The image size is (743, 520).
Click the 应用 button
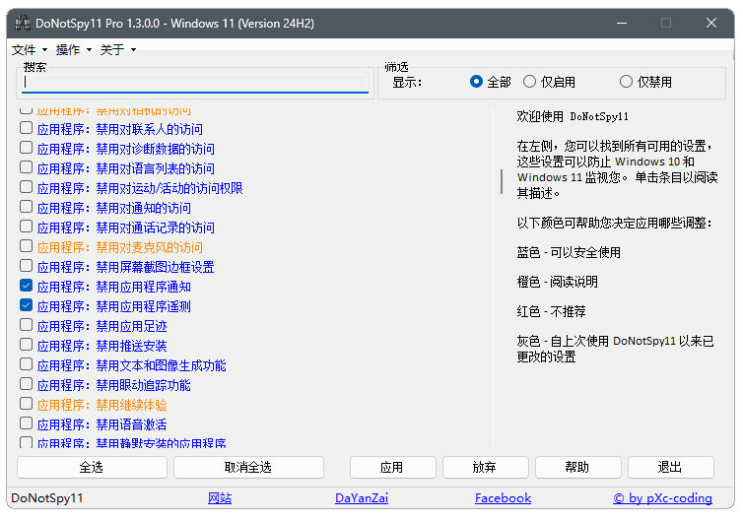coord(391,467)
